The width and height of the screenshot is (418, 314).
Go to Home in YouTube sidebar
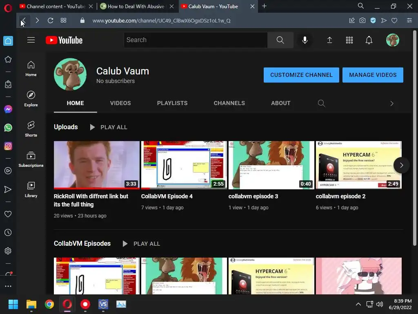[x=31, y=69]
